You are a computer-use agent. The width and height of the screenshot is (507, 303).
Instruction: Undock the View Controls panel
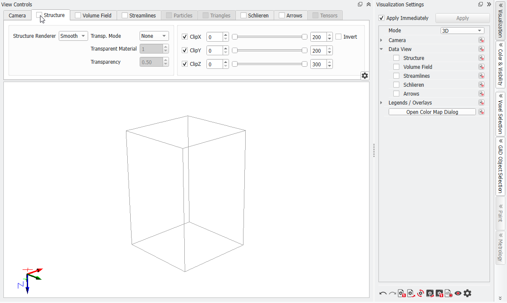(360, 4)
